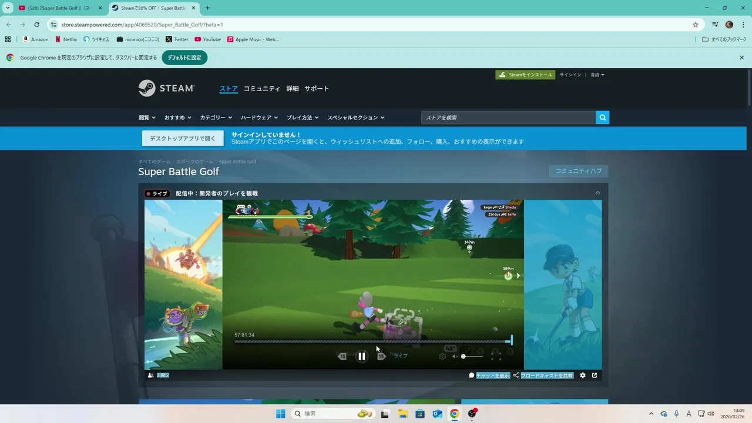This screenshot has width=752, height=423.
Task: Expand the おすすめ menu
Action: pyautogui.click(x=177, y=117)
